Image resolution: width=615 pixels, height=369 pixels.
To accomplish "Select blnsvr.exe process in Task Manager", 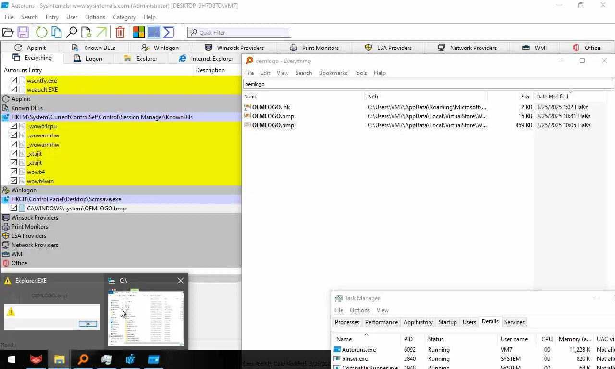I will pos(355,359).
